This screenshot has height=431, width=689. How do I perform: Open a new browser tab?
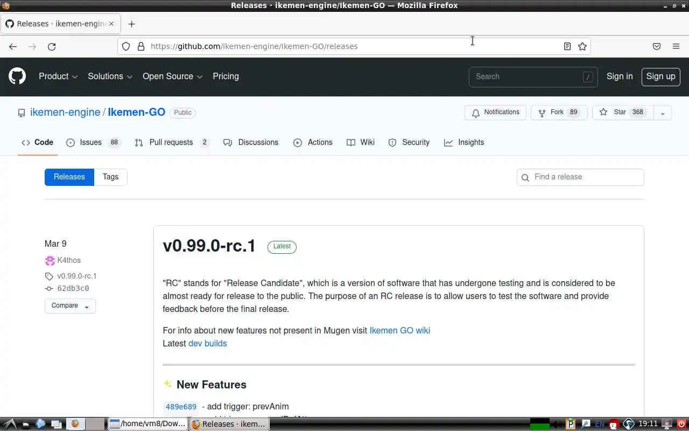coord(131,24)
